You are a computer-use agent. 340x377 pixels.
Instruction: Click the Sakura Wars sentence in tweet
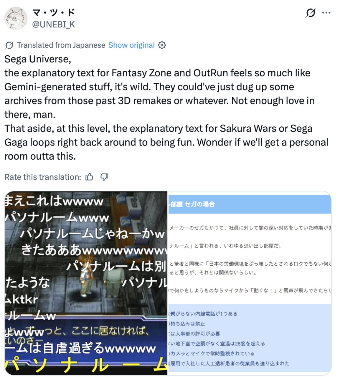tap(166, 142)
